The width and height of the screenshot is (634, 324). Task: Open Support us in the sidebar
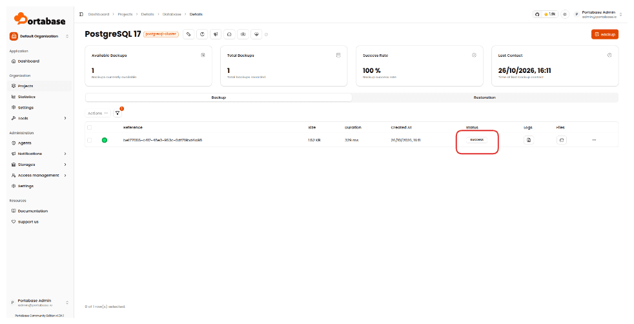39,222
